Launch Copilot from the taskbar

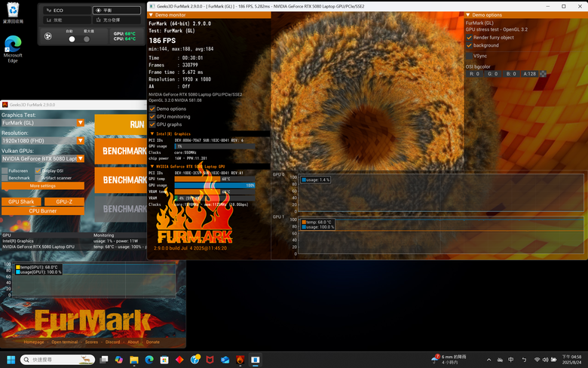click(119, 360)
